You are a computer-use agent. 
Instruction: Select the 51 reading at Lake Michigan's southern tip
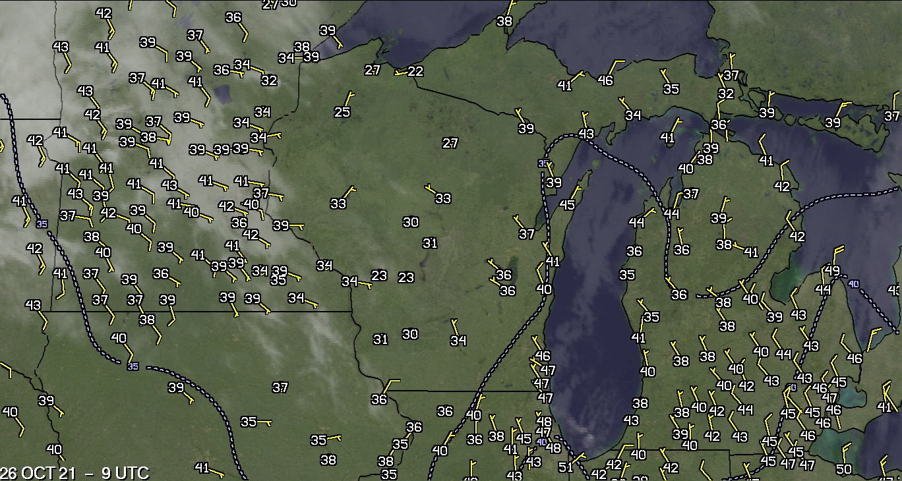566,467
